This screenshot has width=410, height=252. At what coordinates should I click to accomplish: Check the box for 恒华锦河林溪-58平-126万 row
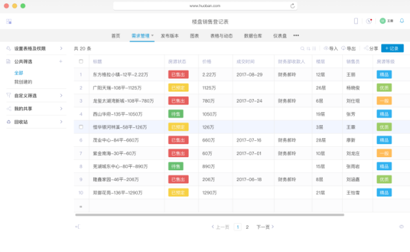coord(81,127)
